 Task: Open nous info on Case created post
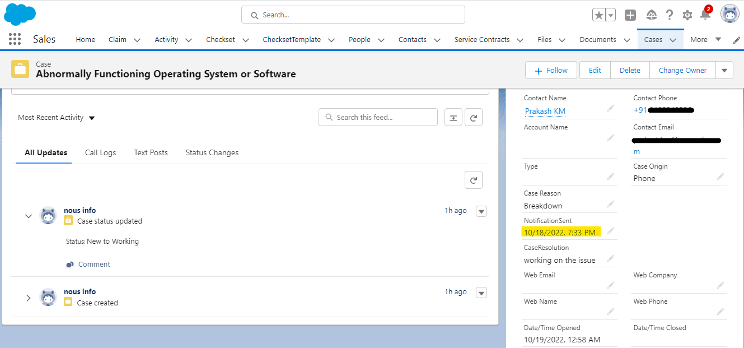click(x=79, y=291)
